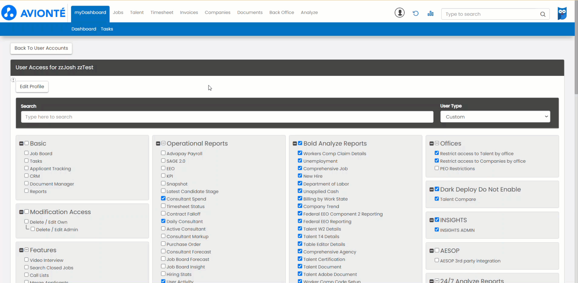Check the CRM checkbox
This screenshot has height=283, width=578.
tap(26, 176)
